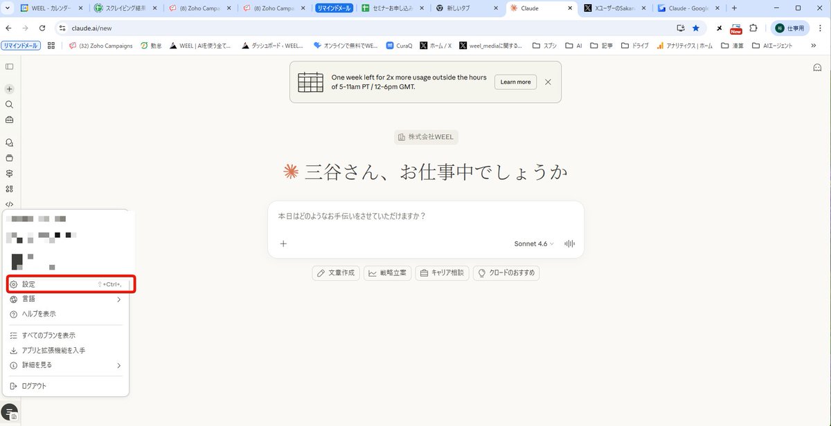Viewport: 831px width, 426px height.
Task: Click ログアウト to sign out
Action: tap(66, 386)
